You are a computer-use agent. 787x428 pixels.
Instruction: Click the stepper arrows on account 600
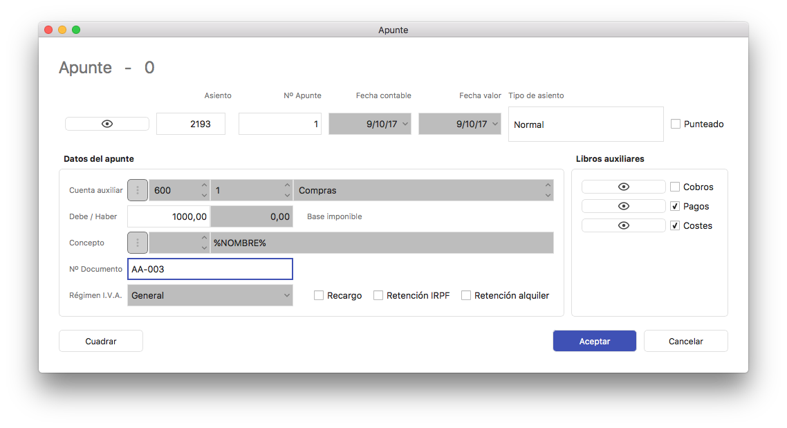[x=204, y=190]
